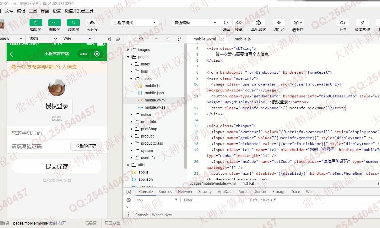Click the compile (编译) refresh icon

click(x=226, y=23)
